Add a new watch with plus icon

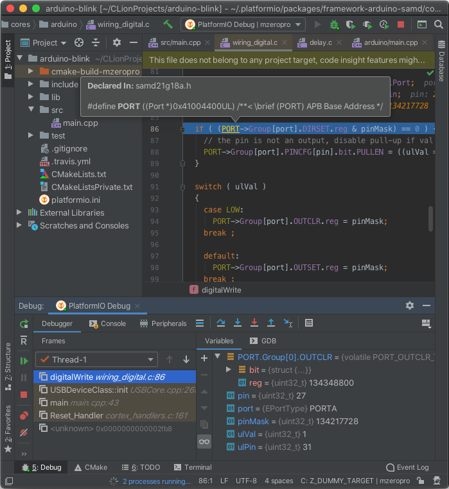point(204,358)
